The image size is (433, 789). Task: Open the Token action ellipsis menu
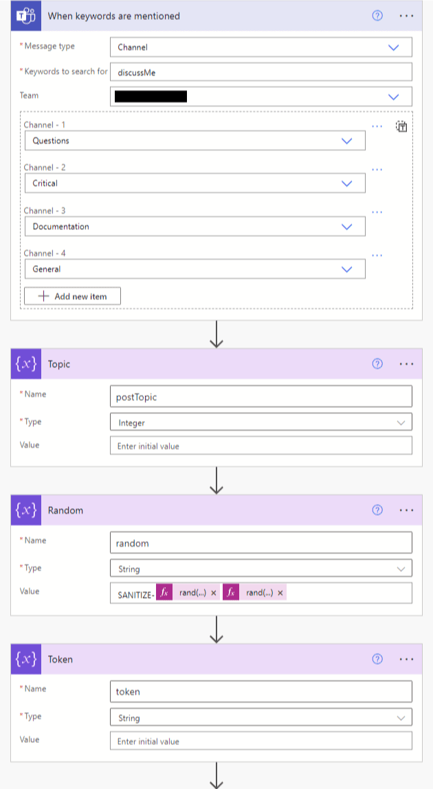tap(406, 659)
